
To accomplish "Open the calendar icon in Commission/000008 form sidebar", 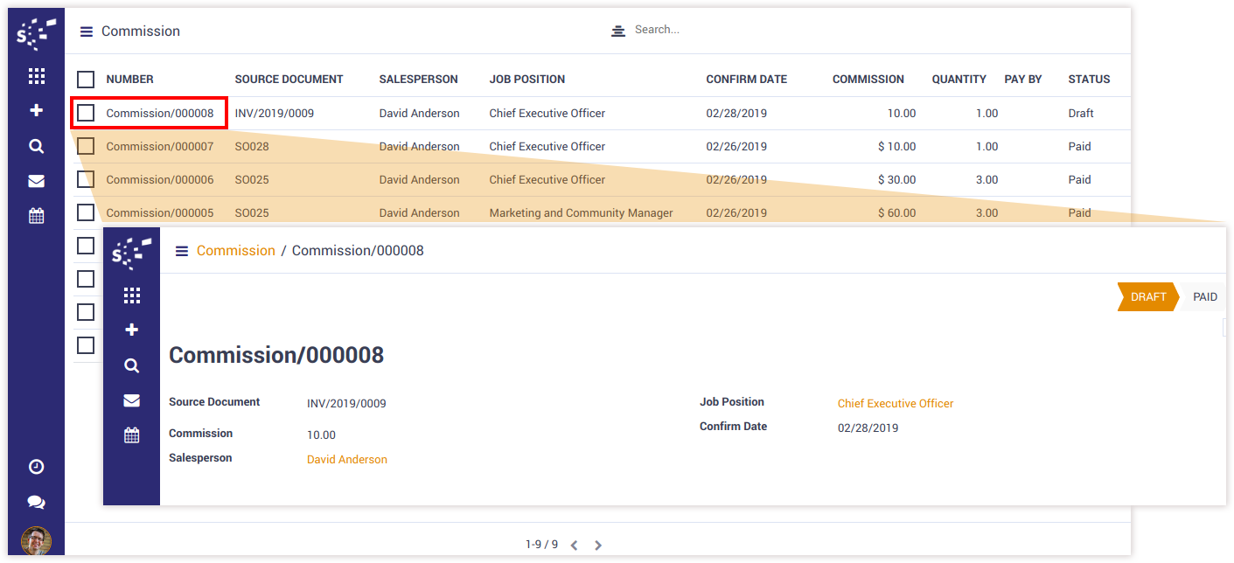I will pyautogui.click(x=131, y=435).
